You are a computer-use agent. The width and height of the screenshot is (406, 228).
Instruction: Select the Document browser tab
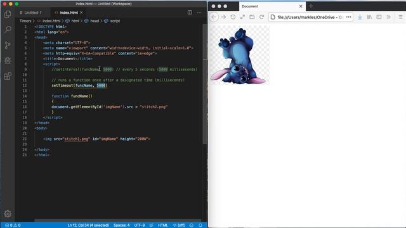point(272,6)
